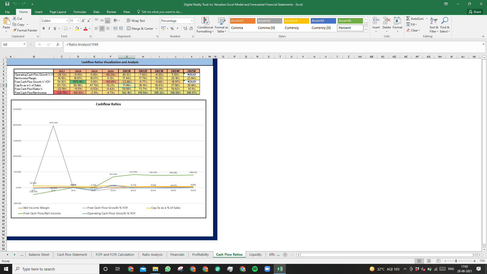Click the zoom level slider handle
This screenshot has width=487, height=274.
(456, 261)
